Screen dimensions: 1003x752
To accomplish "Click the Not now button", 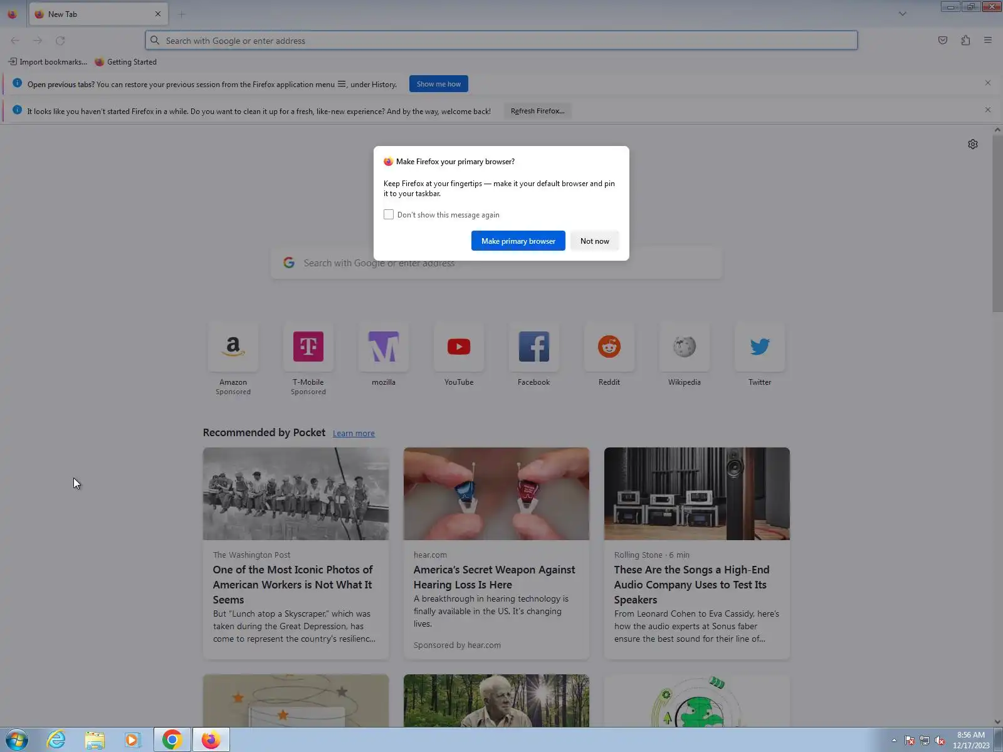I will click(x=595, y=241).
